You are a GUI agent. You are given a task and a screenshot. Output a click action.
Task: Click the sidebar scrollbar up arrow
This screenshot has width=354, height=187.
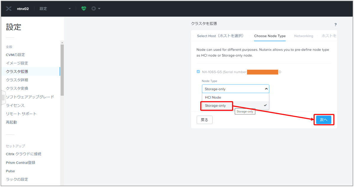(62, 42)
